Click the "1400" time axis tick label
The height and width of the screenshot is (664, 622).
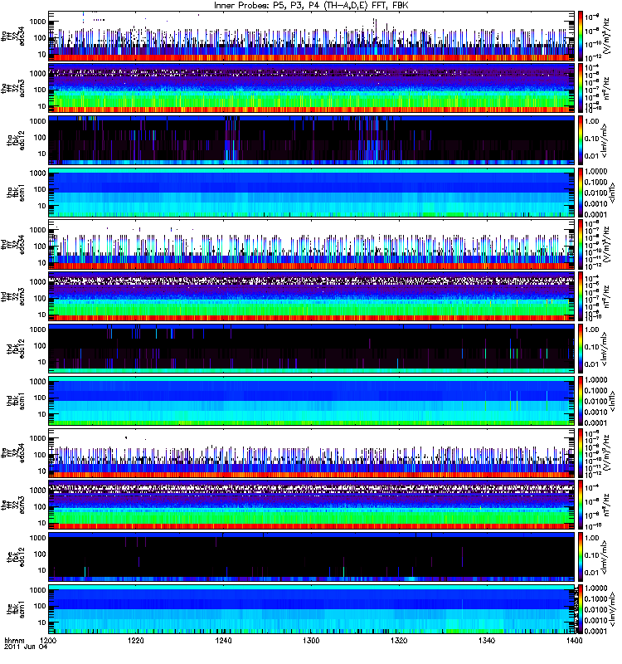tap(574, 640)
